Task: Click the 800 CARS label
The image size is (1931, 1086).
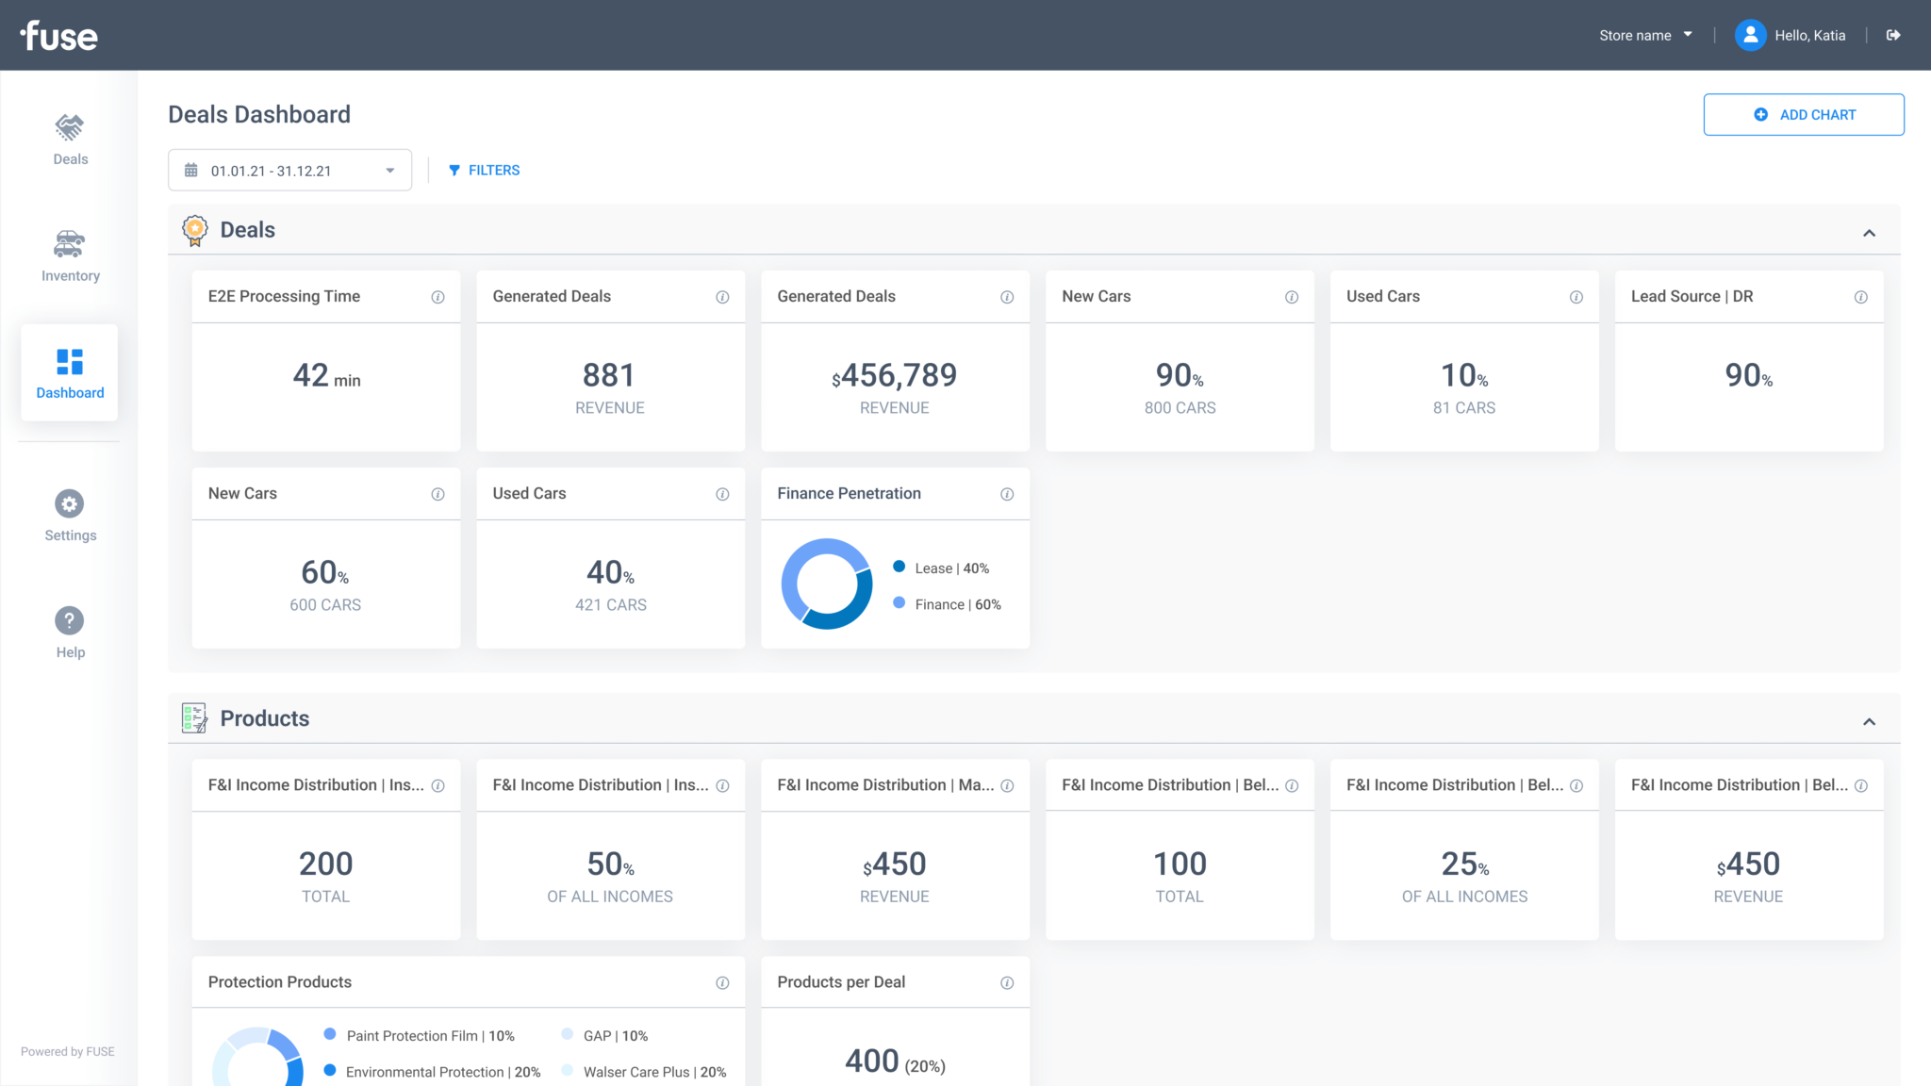Action: (1180, 408)
